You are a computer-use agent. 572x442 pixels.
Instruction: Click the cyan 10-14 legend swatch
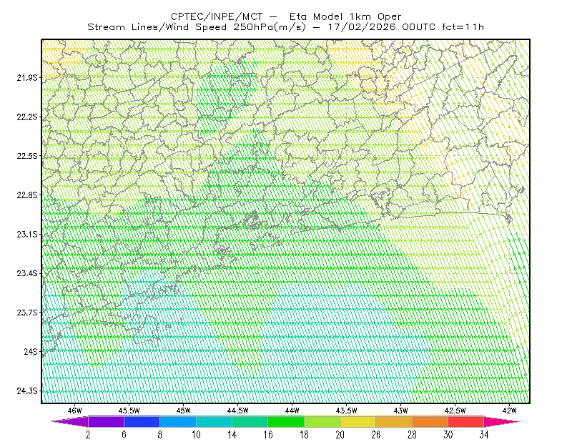tap(214, 421)
